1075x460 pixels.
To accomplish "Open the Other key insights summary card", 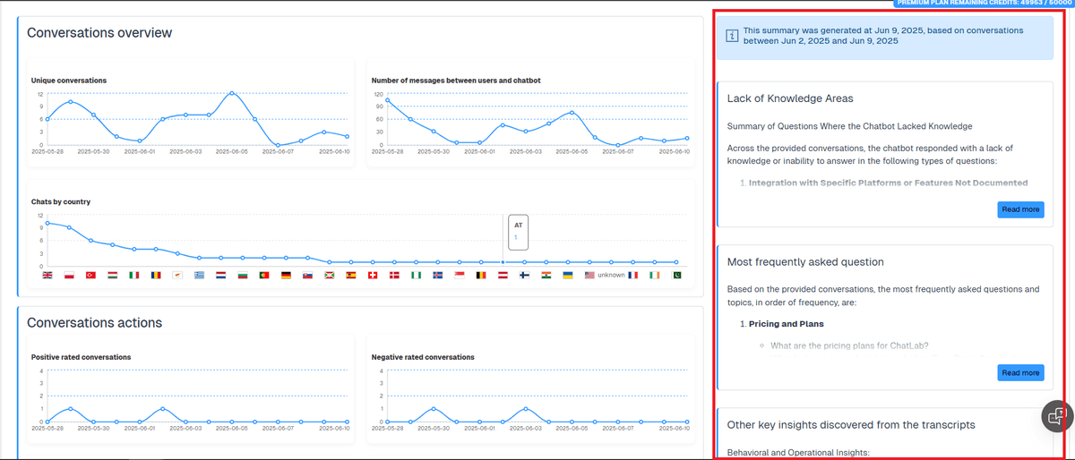I will 850,424.
